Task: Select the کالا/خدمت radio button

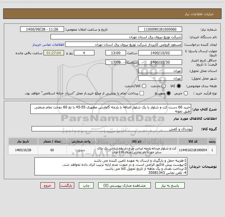Action: point(144,86)
